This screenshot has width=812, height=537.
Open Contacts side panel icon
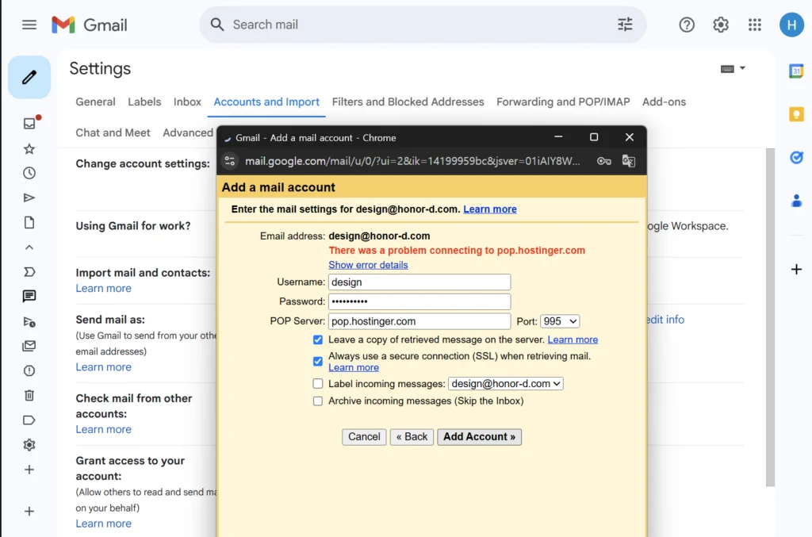(796, 201)
